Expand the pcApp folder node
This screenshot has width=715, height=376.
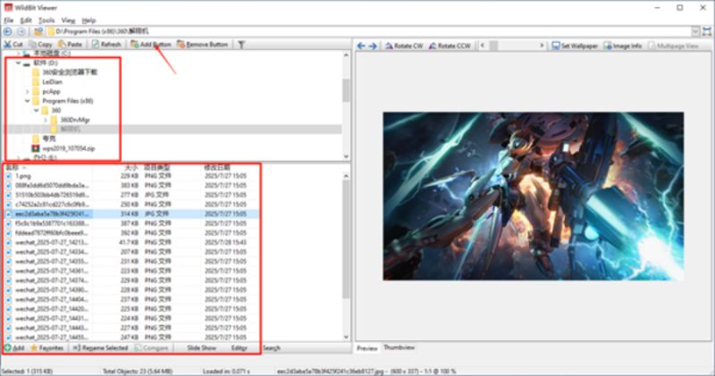tap(28, 92)
